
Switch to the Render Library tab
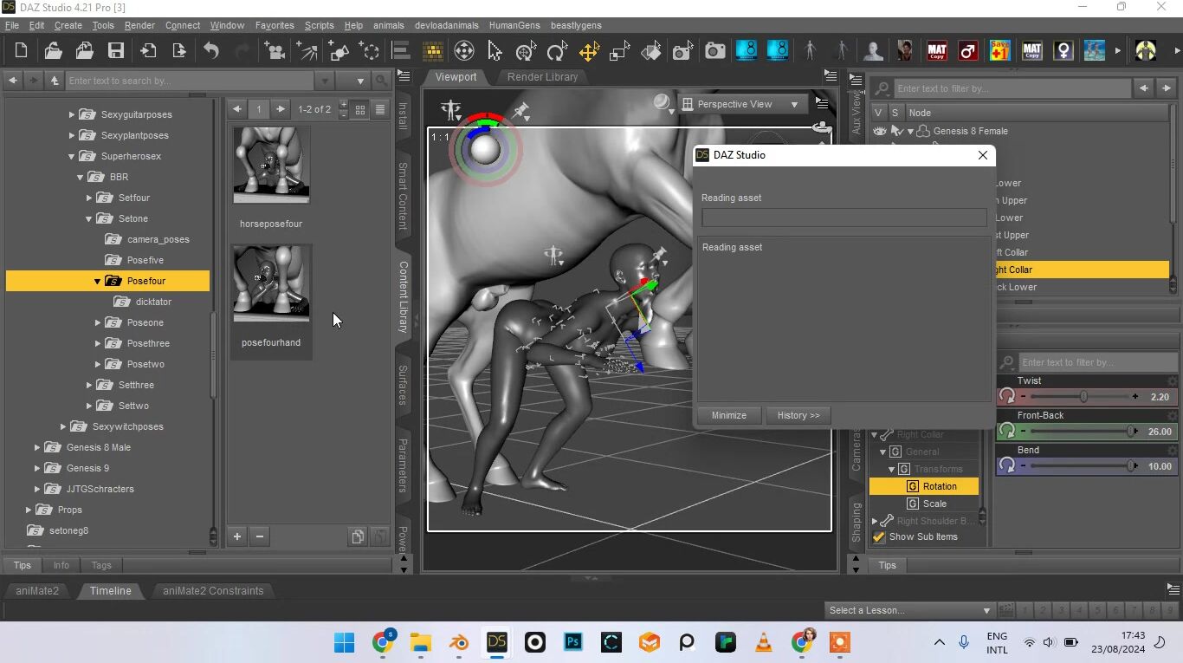[542, 77]
